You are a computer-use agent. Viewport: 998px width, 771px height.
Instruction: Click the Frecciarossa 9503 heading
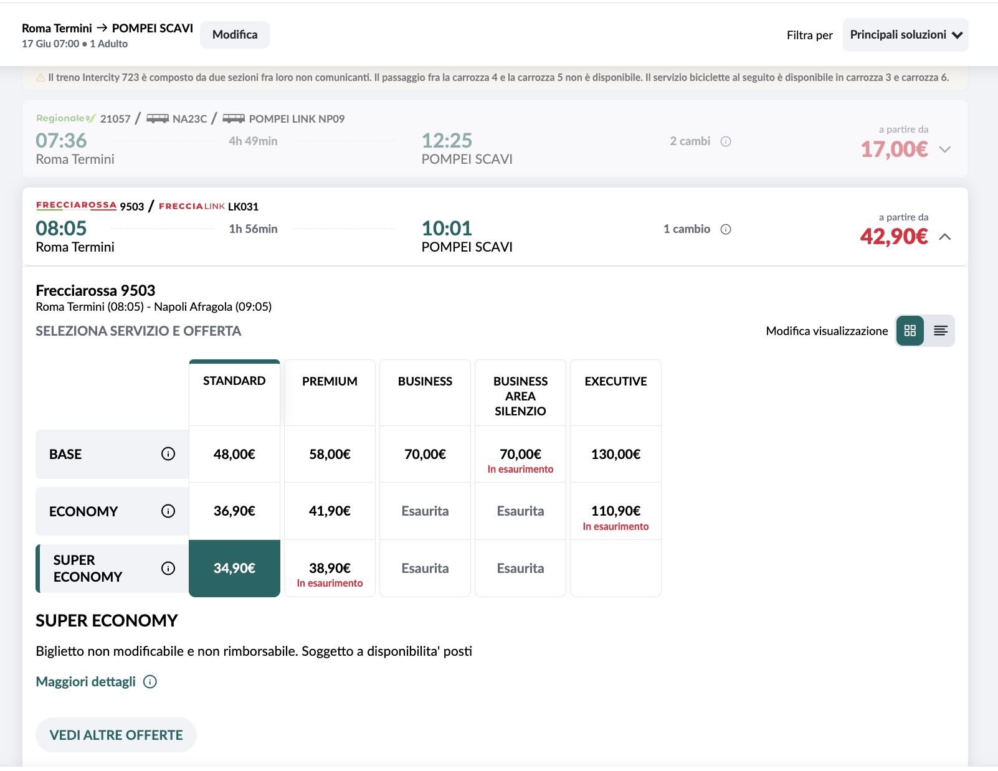[x=95, y=290]
